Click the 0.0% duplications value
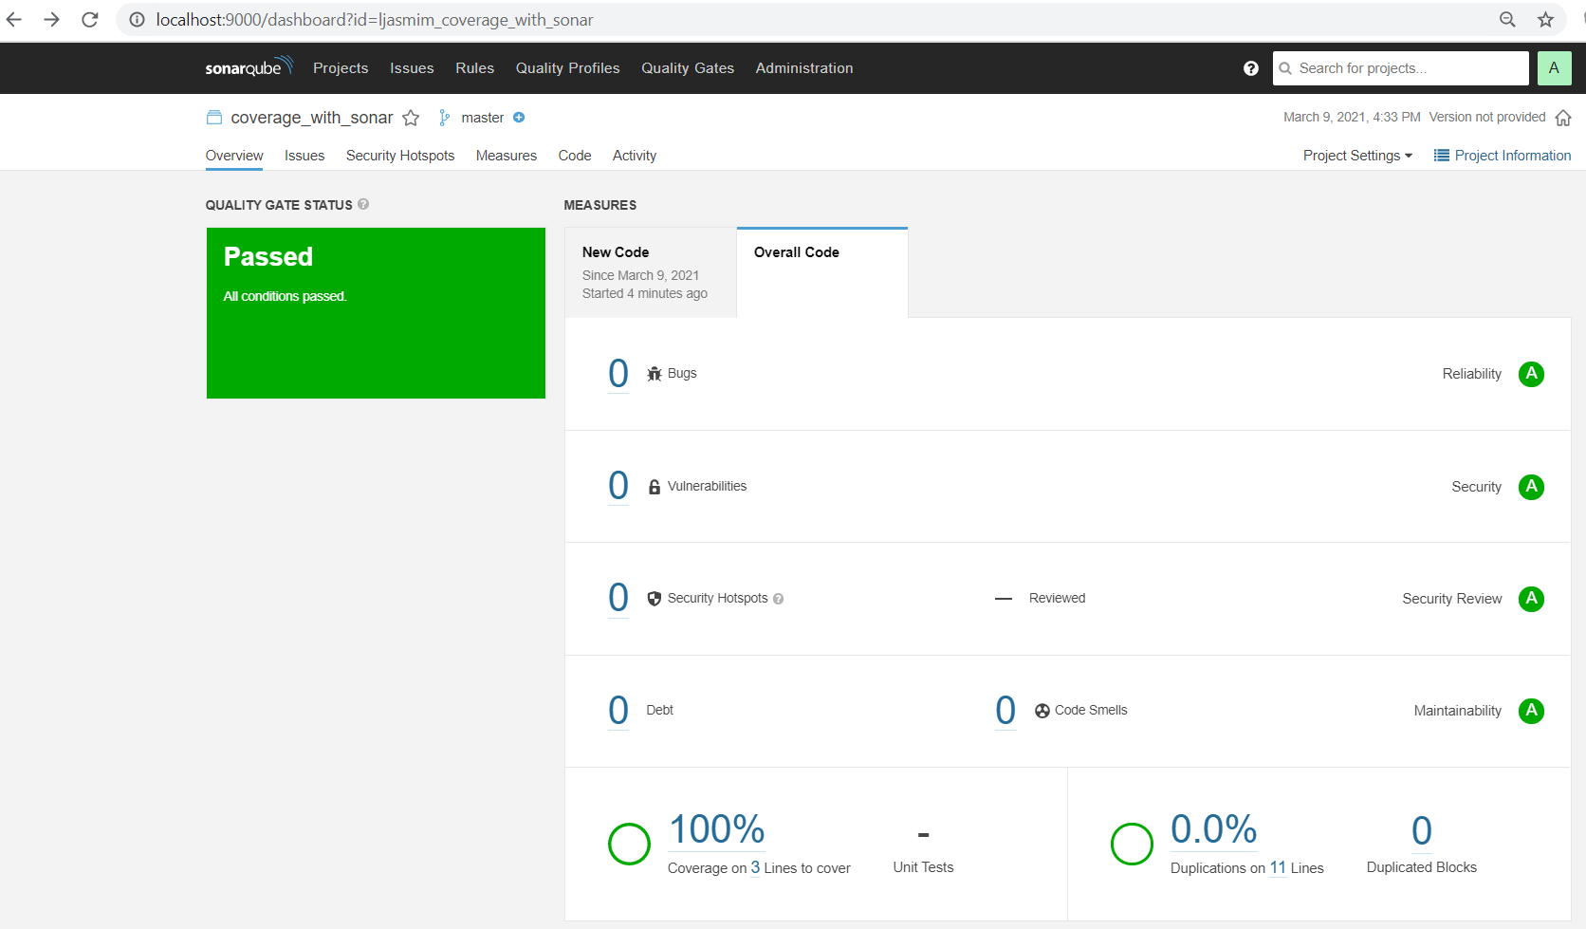The height and width of the screenshot is (929, 1586). [x=1214, y=829]
